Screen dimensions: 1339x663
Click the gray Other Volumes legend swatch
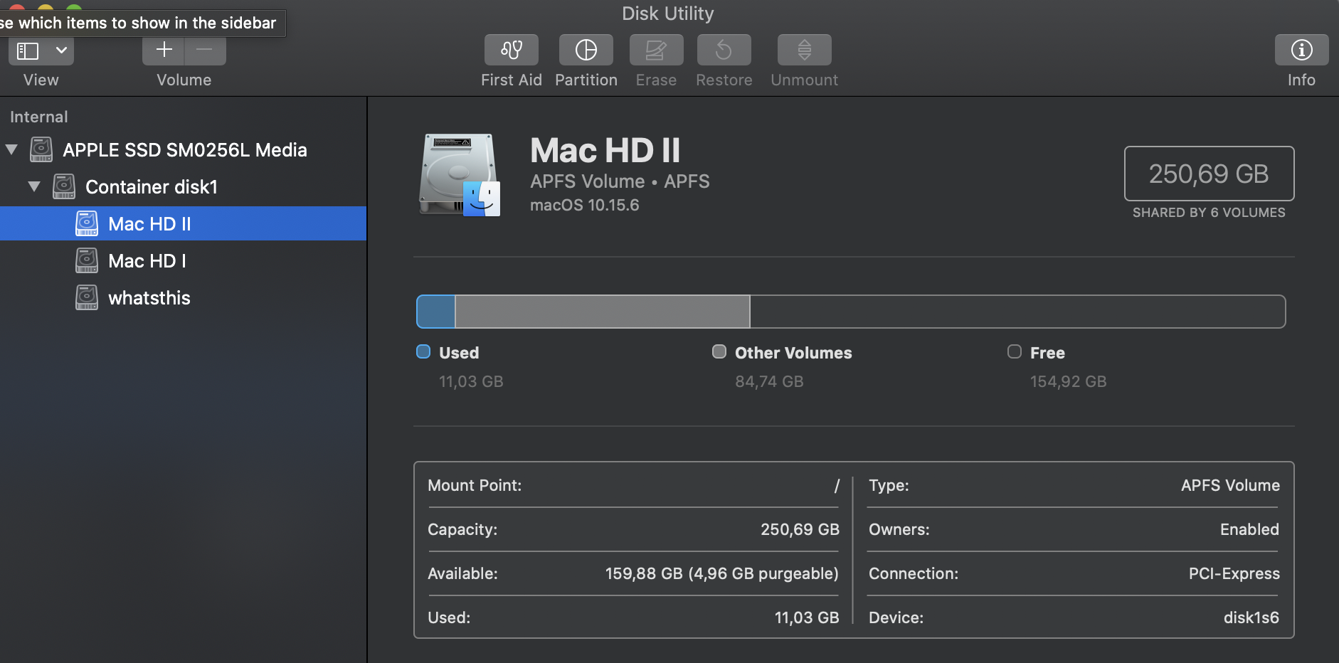[719, 351]
